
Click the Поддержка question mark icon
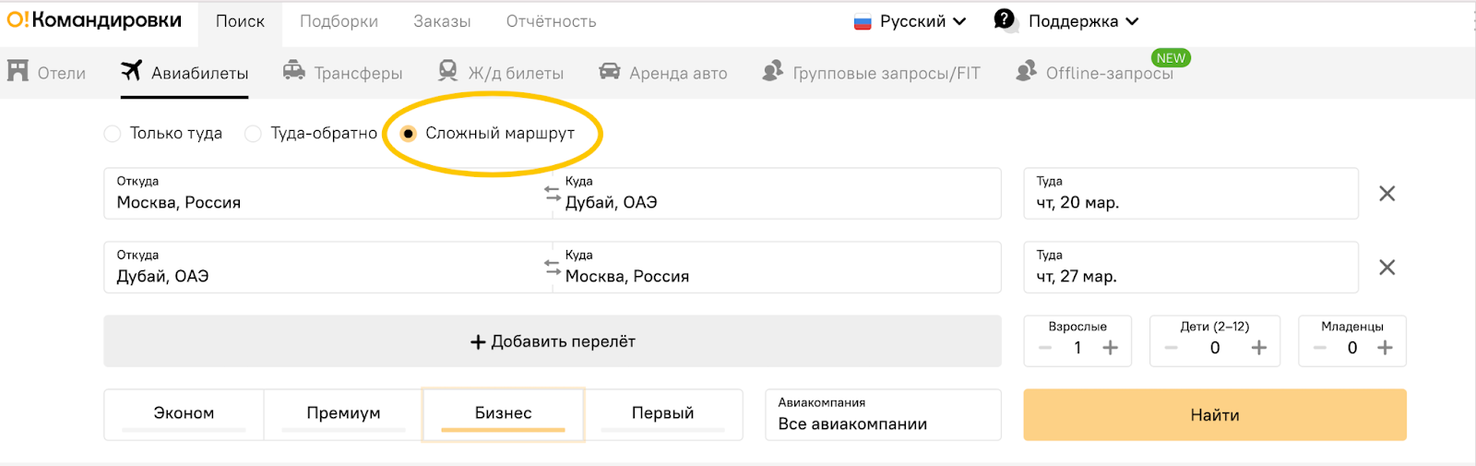pos(1004,19)
